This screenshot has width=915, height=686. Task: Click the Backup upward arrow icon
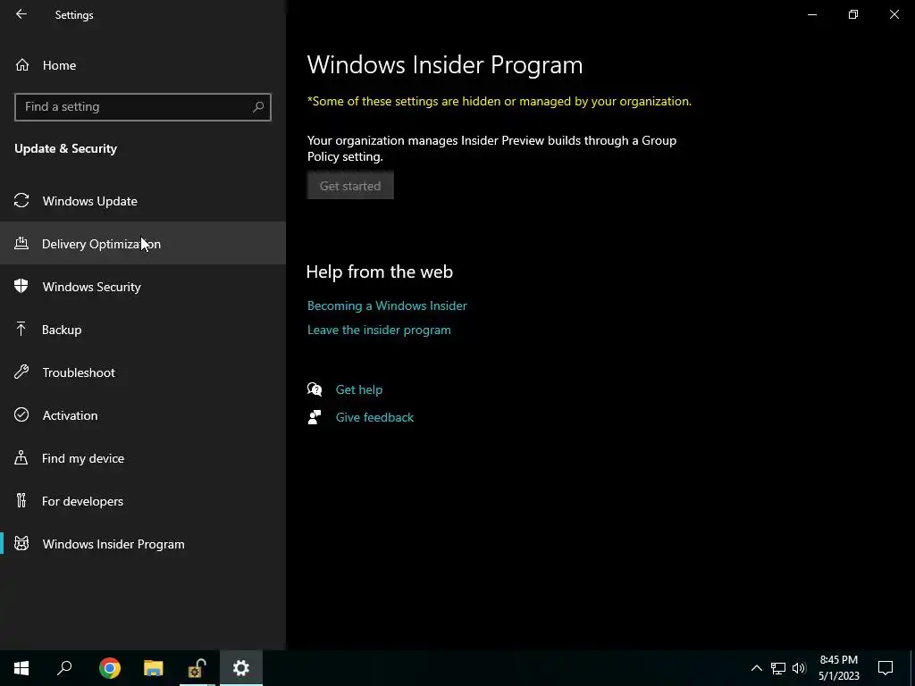point(21,329)
